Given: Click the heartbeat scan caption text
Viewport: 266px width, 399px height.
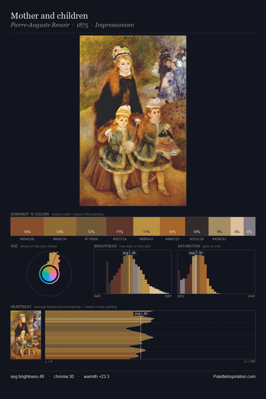Looking at the screenshot, I should (x=76, y=307).
